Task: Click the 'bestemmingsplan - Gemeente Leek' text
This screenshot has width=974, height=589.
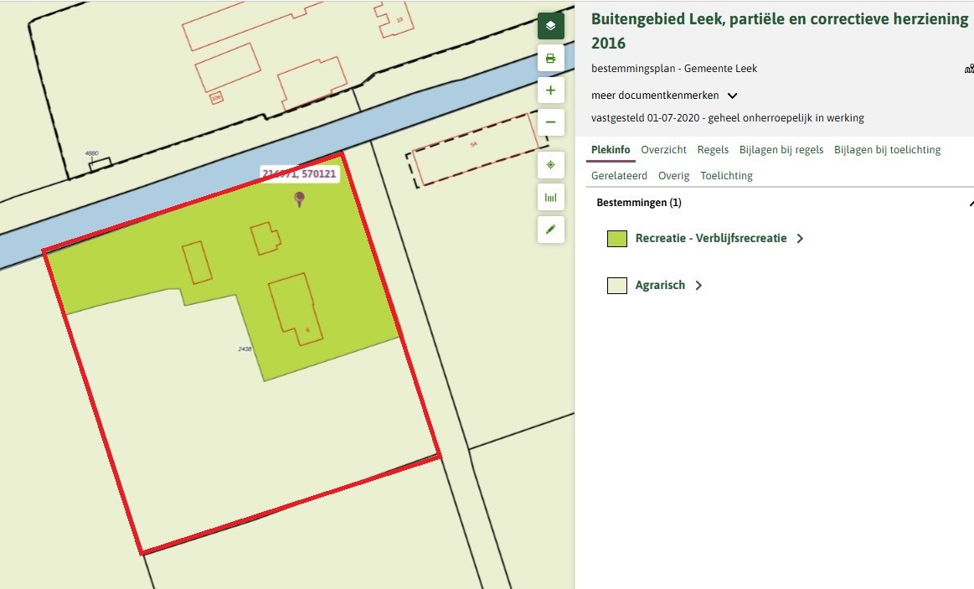Action: [x=674, y=69]
